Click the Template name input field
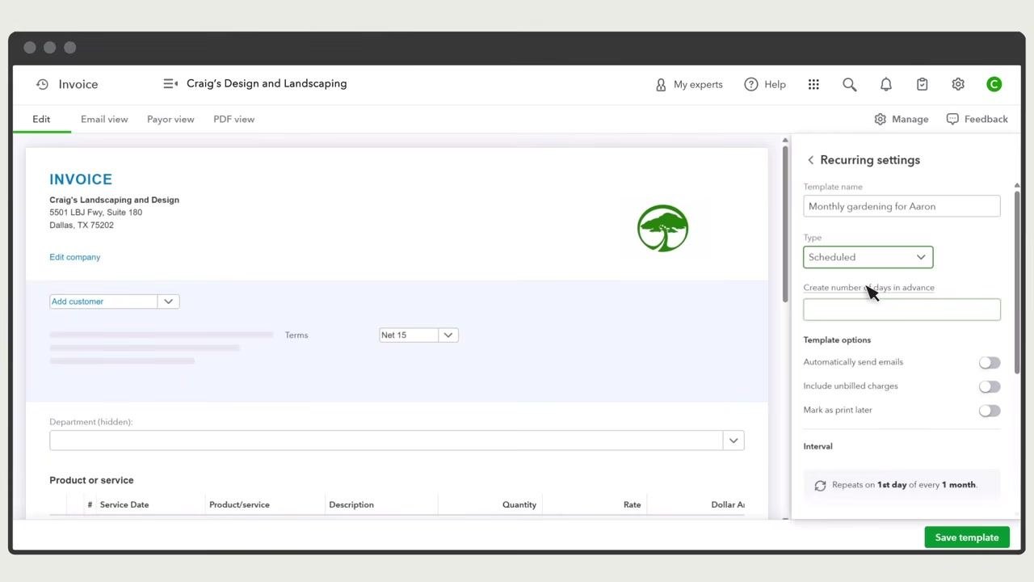 tap(902, 206)
